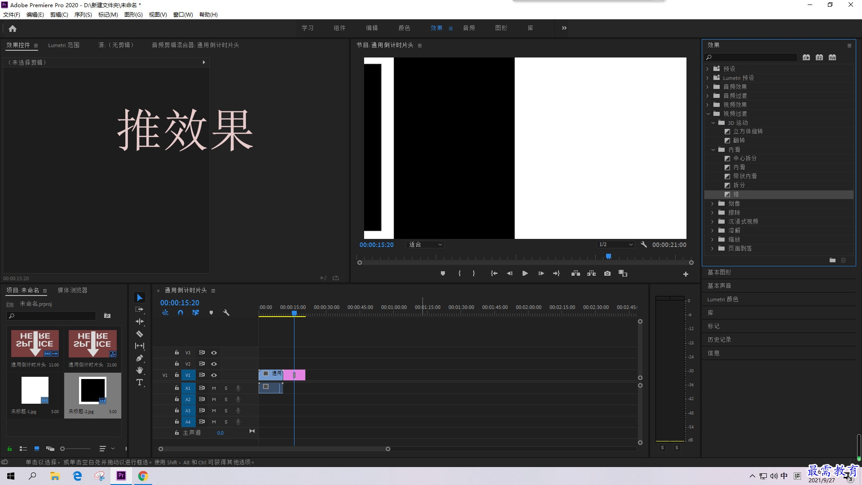Go to In point button
862x485 pixels.
(x=494, y=273)
